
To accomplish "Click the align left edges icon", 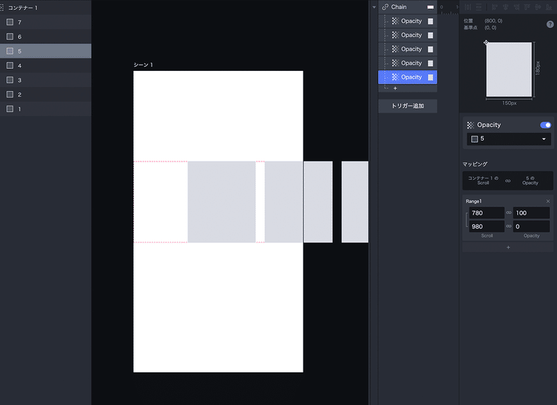I will tap(494, 7).
